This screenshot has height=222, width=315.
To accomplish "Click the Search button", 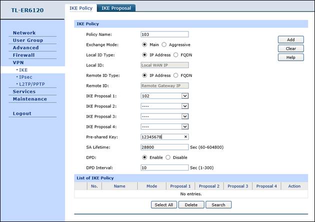I will 218,204.
